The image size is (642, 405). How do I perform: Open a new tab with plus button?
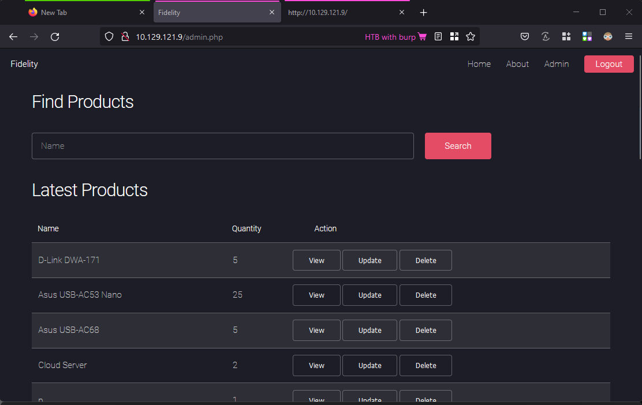423,12
